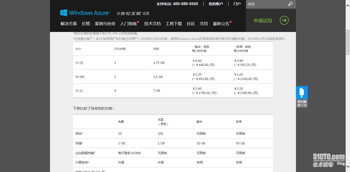Open the 案例与伙伴 menu
The image size is (350, 172).
tap(105, 24)
